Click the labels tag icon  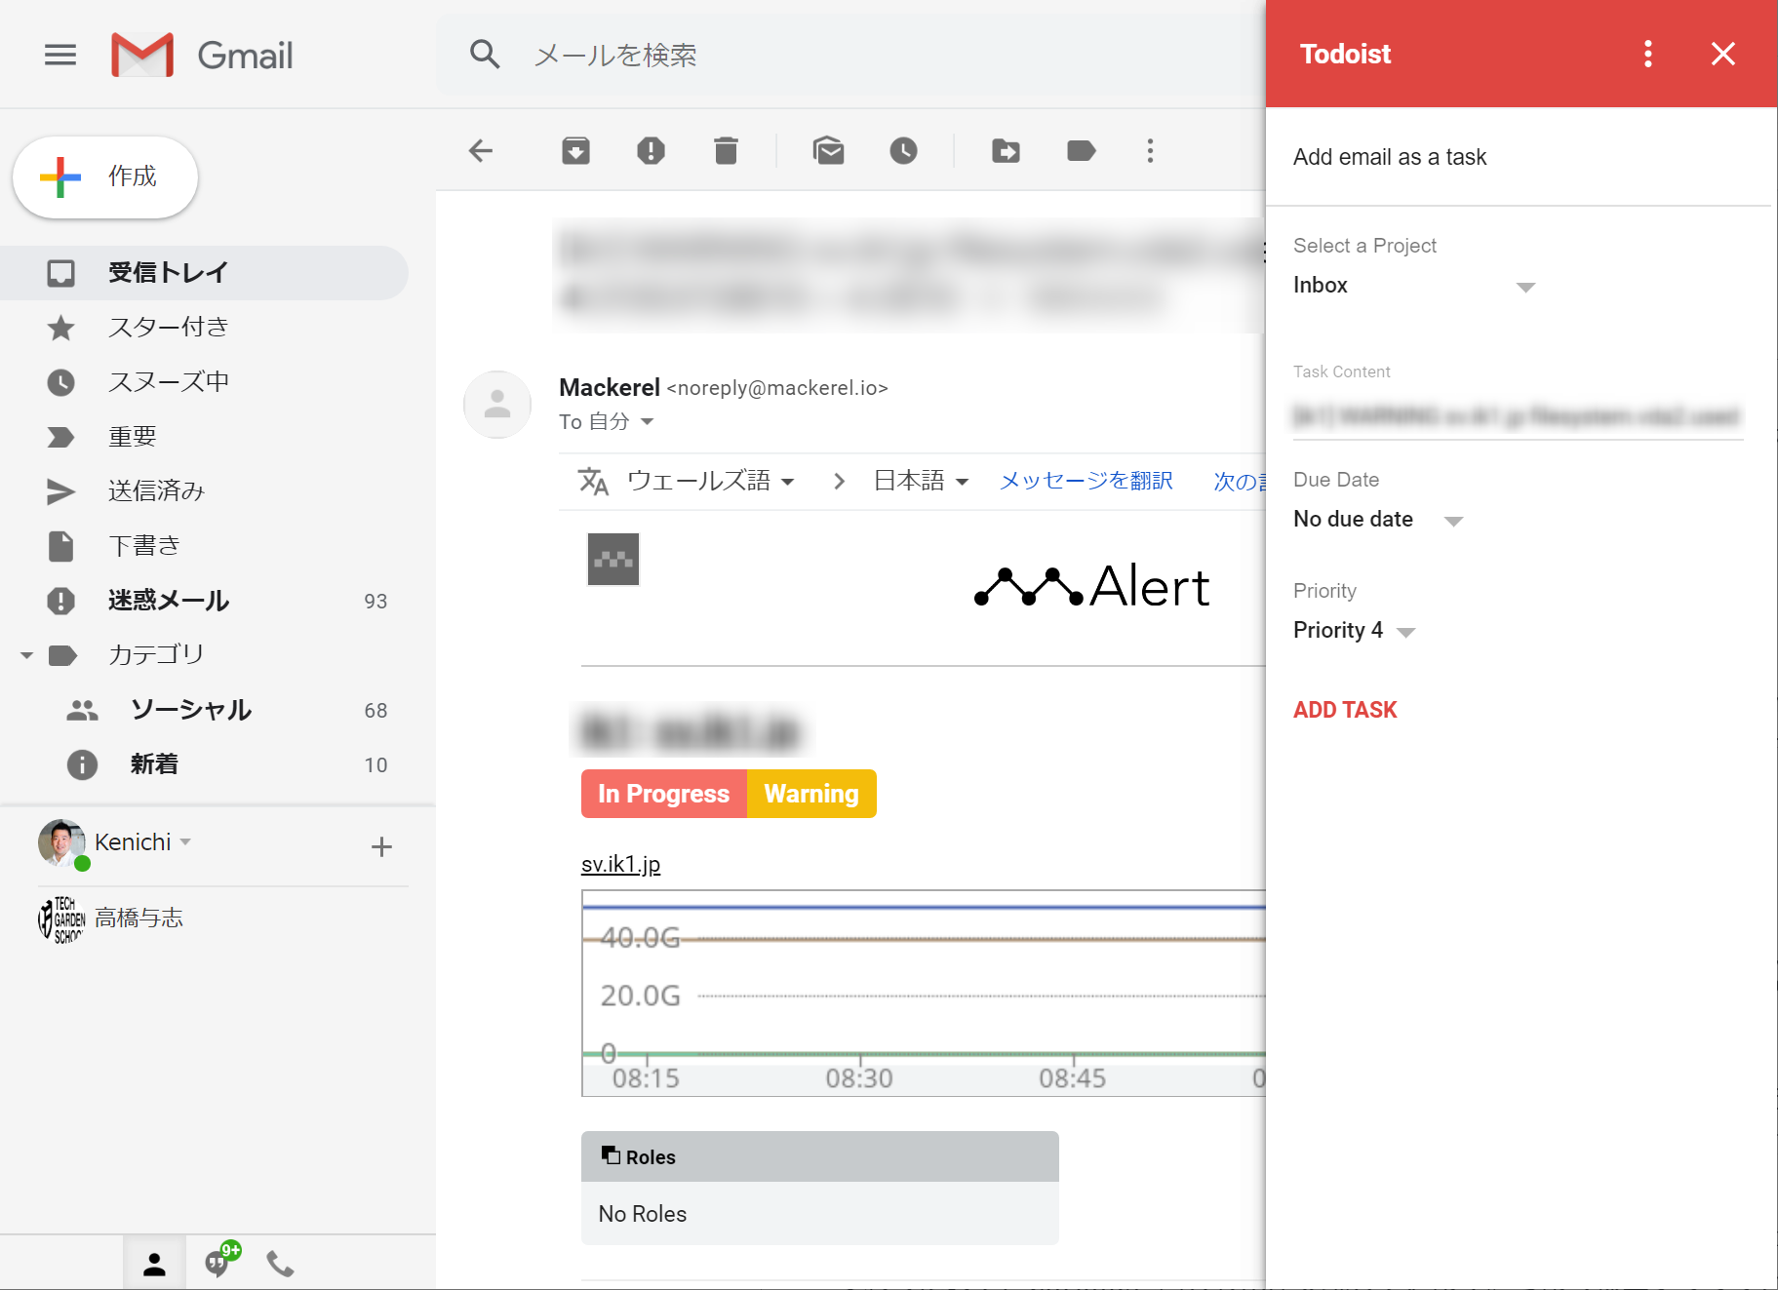[x=1081, y=151]
